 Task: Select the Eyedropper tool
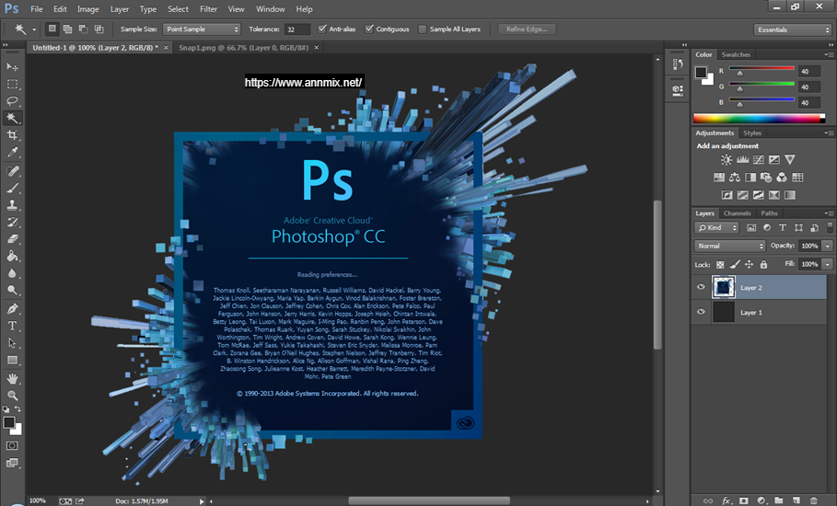(12, 152)
